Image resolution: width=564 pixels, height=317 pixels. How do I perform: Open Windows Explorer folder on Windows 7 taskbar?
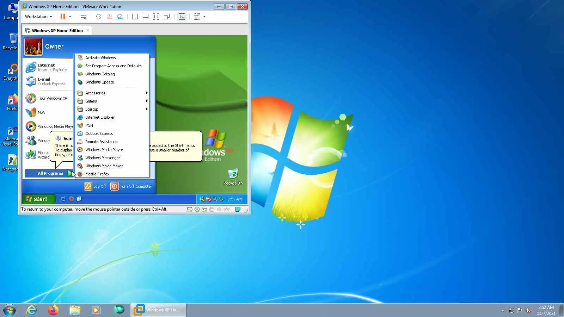click(75, 310)
